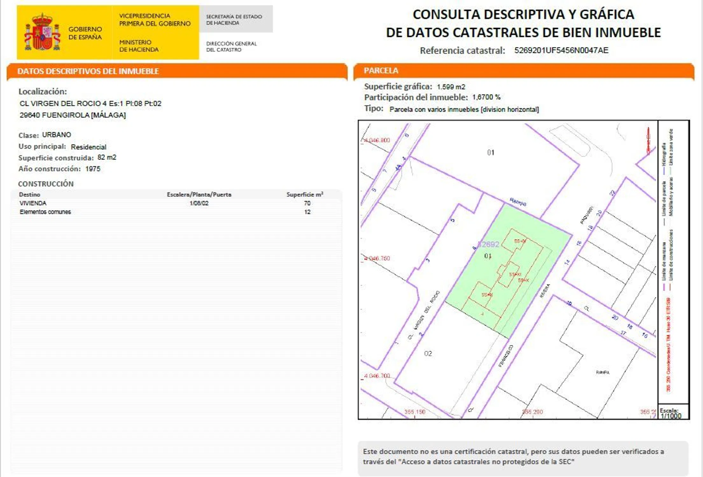Click the Dirección General del Catastro label
This screenshot has width=703, height=477.
pyautogui.click(x=231, y=46)
